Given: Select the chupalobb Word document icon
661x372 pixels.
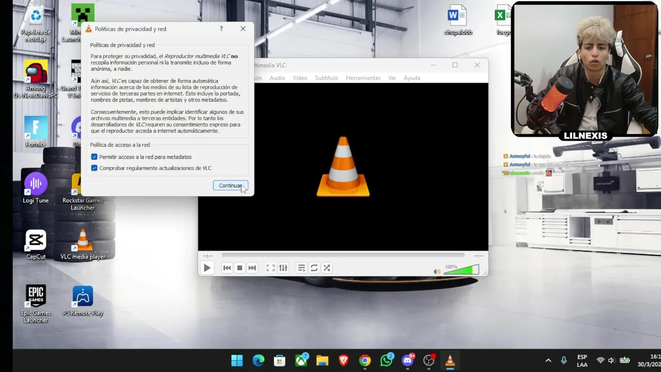Looking at the screenshot, I should coord(458,21).
